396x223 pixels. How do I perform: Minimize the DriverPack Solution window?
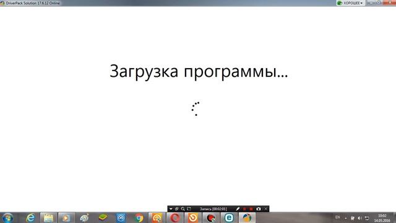(x=371, y=2)
